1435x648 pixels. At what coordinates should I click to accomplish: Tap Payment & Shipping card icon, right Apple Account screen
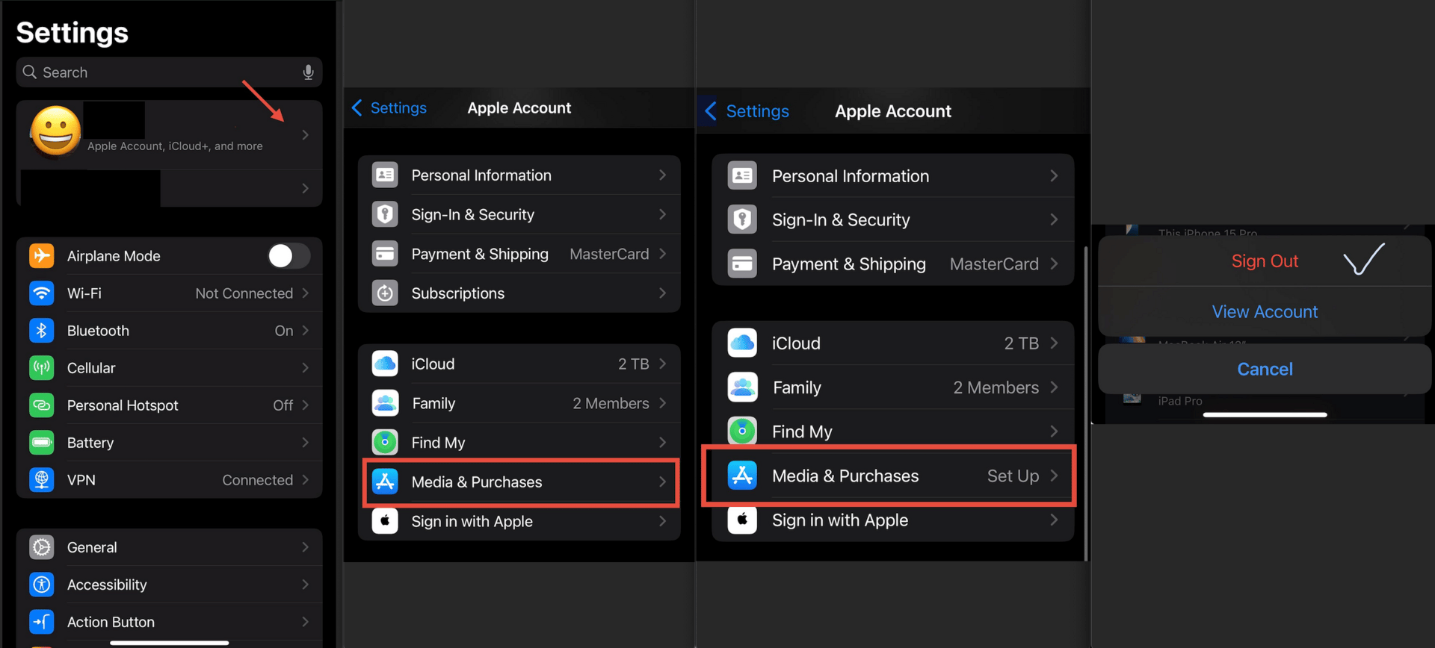pos(742,264)
